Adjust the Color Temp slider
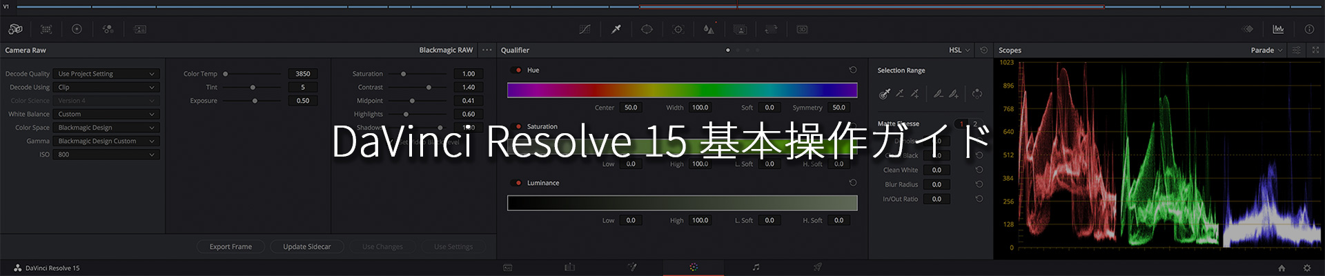Image resolution: width=1325 pixels, height=276 pixels. point(253,74)
